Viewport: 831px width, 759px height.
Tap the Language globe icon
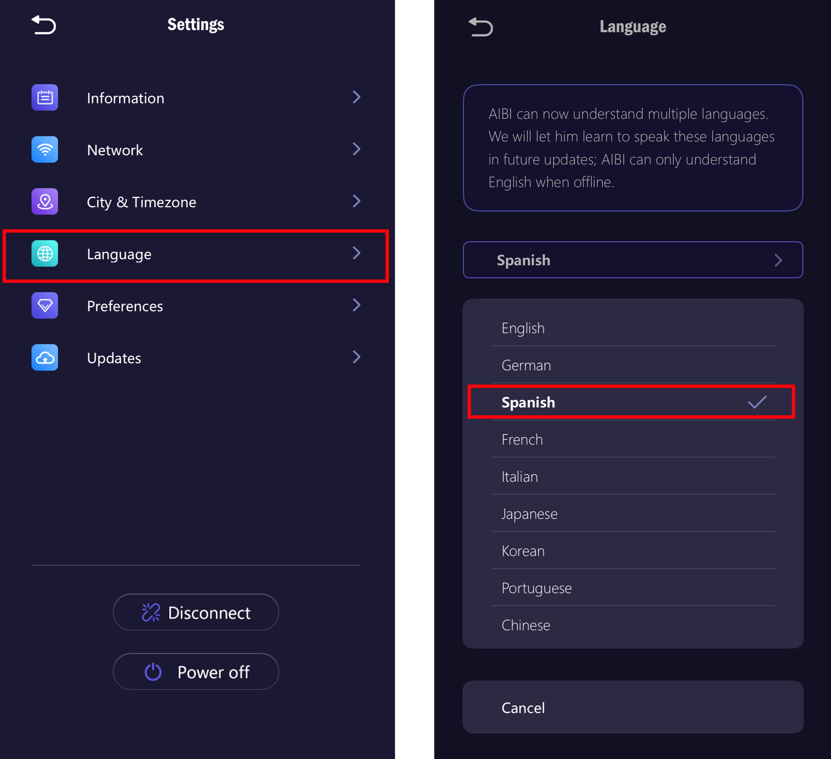pyautogui.click(x=45, y=254)
